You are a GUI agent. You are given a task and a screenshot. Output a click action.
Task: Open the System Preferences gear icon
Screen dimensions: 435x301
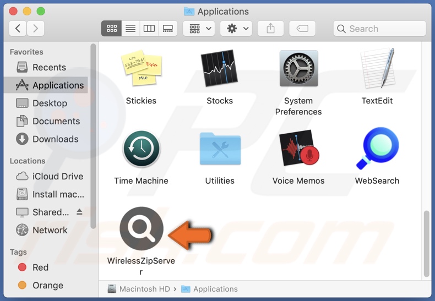[298, 68]
